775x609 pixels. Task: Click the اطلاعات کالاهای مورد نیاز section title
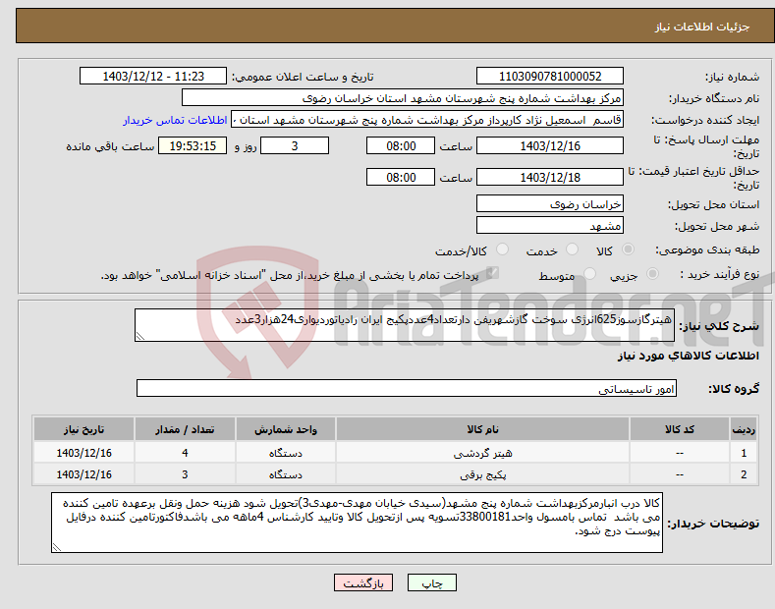coord(688,356)
